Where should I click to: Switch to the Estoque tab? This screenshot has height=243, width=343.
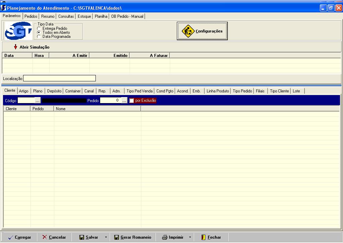tap(84, 16)
